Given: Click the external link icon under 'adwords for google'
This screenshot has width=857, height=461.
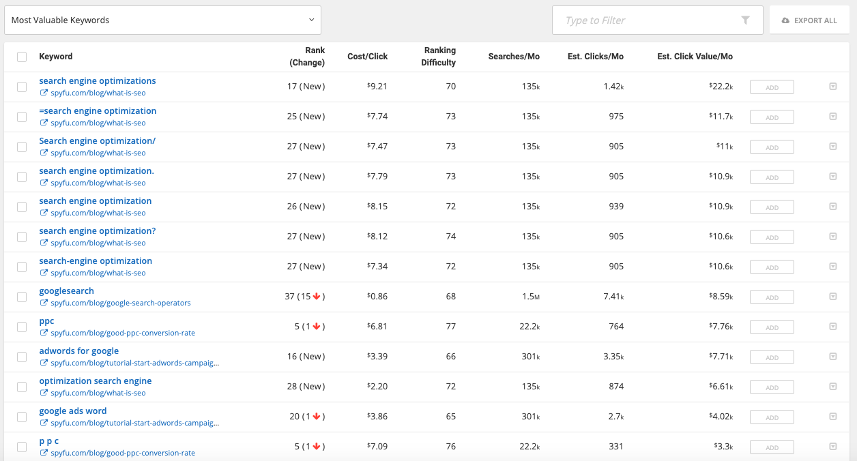Looking at the screenshot, I should pyautogui.click(x=44, y=363).
